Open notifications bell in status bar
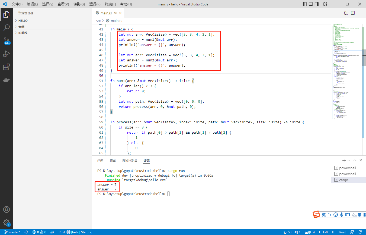The height and width of the screenshot is (235, 366). pyautogui.click(x=360, y=232)
